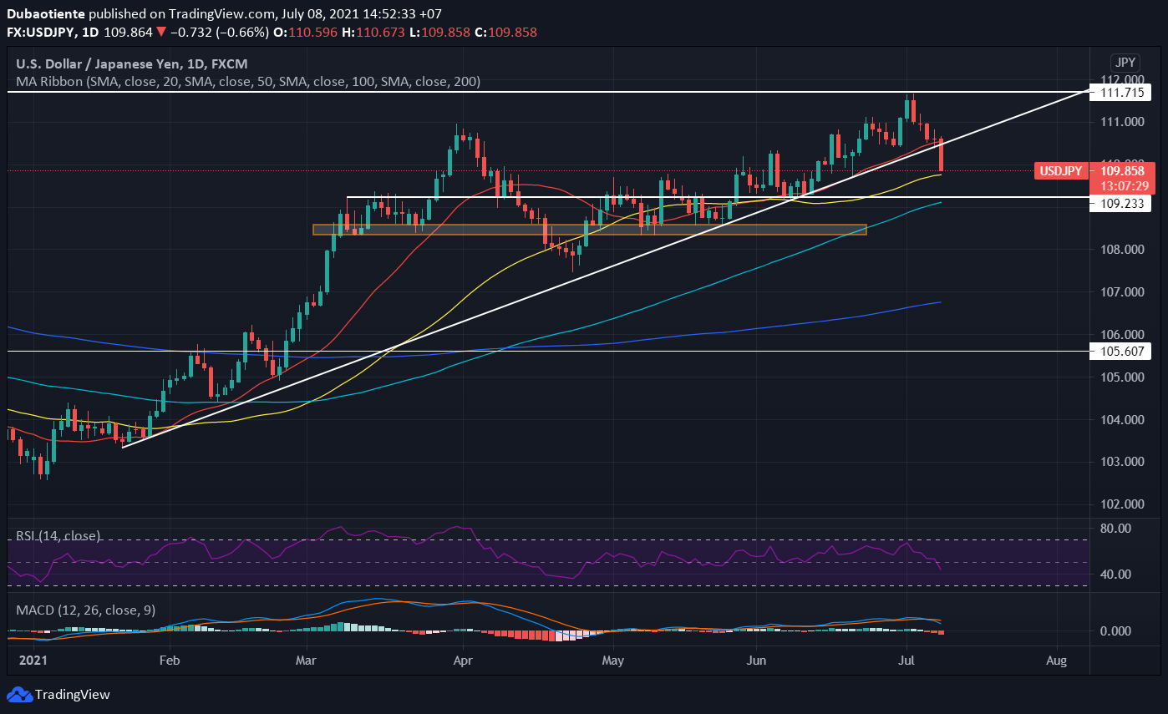The width and height of the screenshot is (1168, 714).
Task: Select the MACD (12, 26, close, 9) label
Action: (86, 610)
